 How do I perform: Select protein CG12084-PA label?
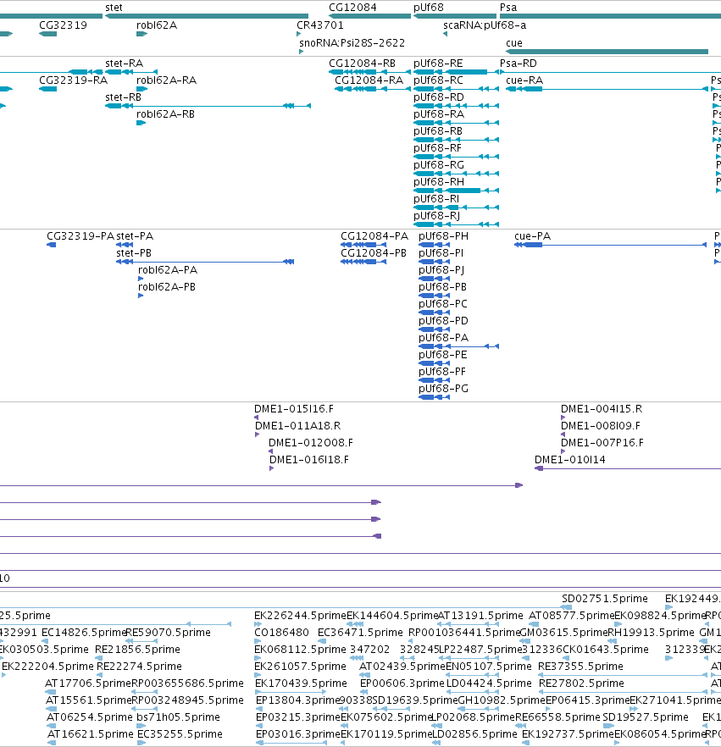374,235
